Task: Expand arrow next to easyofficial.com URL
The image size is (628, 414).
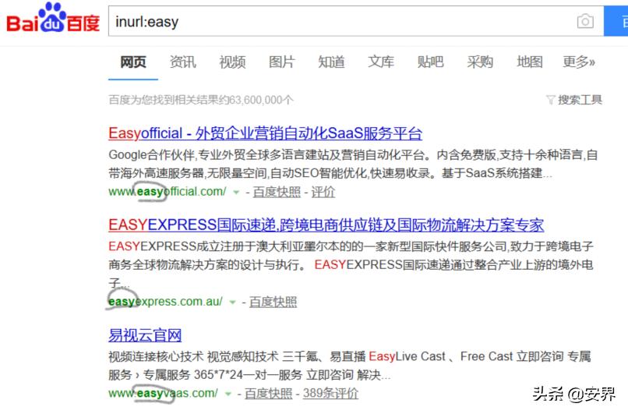Action: pyautogui.click(x=236, y=193)
